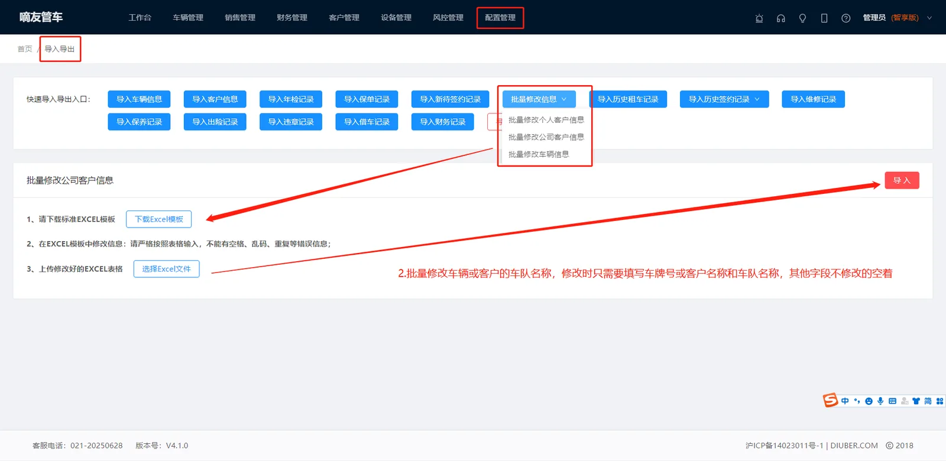The image size is (946, 461).
Task: Expand the 导入历史签约记录 dropdown button
Action: (724, 99)
